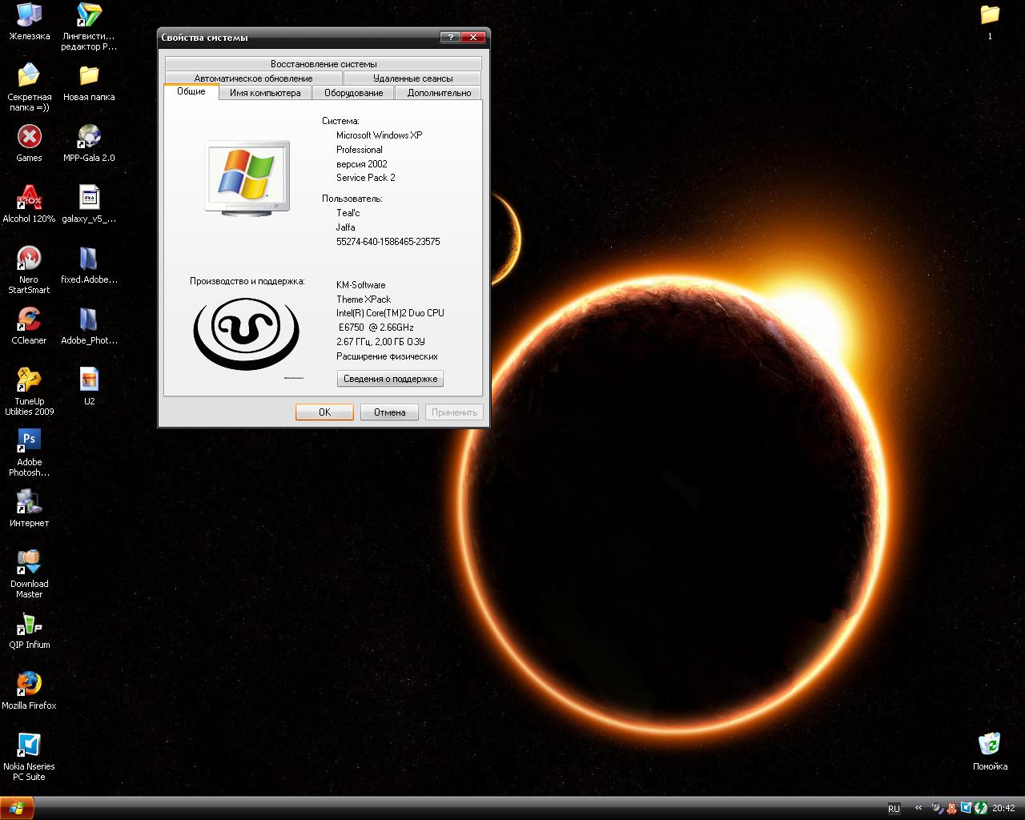Switch to the Имя компьютера tab
Image resolution: width=1025 pixels, height=820 pixels.
click(x=265, y=93)
